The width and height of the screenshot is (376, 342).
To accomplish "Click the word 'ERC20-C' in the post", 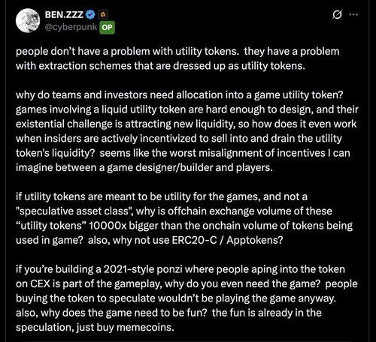I will [194, 240].
